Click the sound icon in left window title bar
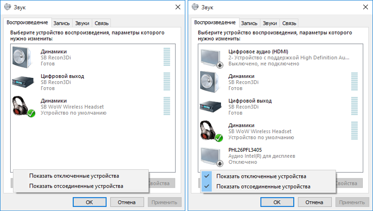 (x=7, y=7)
